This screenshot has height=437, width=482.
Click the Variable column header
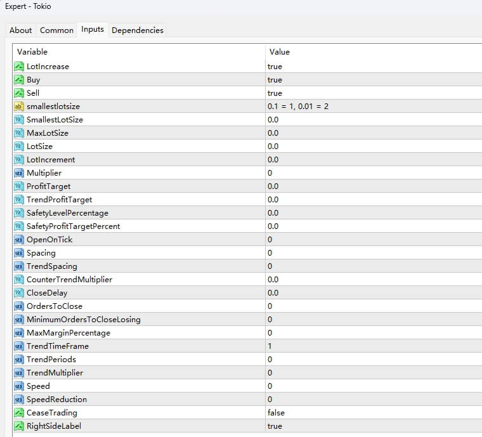[32, 51]
